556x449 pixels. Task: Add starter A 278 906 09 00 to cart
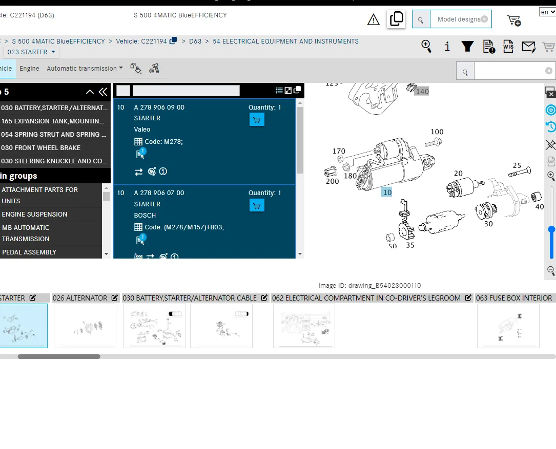(257, 120)
